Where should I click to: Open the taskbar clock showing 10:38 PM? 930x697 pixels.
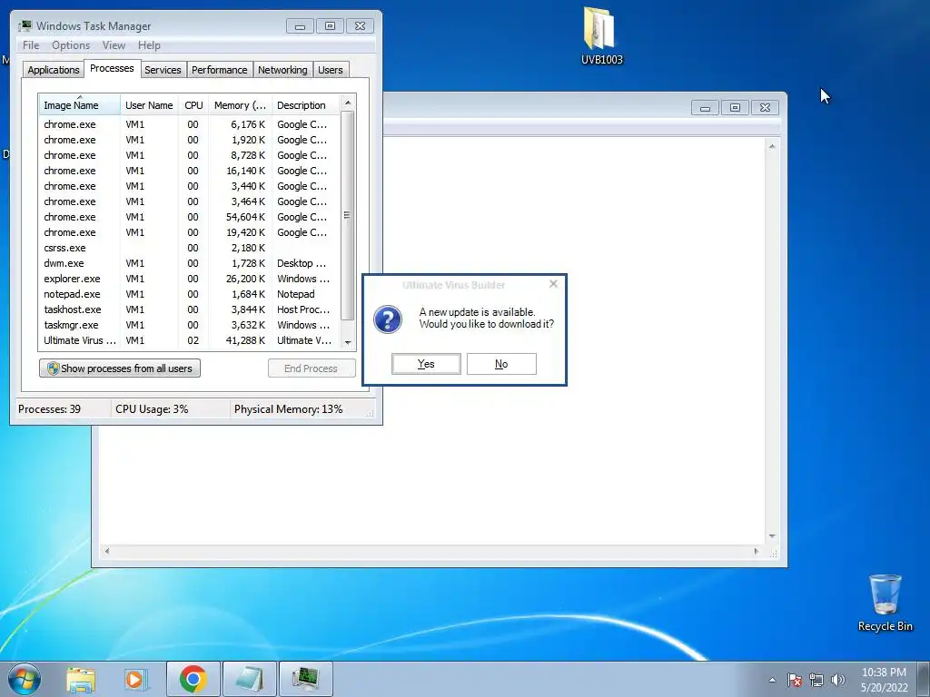tap(884, 680)
